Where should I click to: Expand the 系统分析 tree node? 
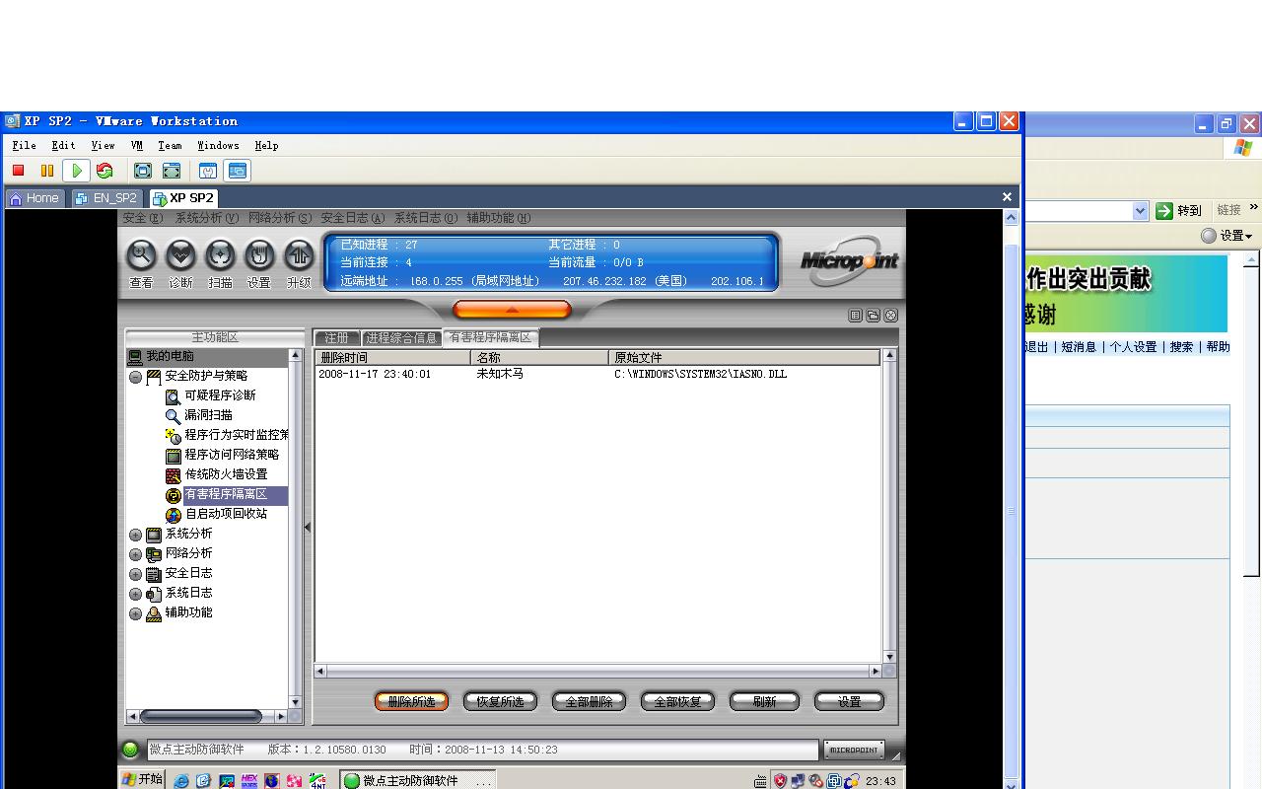pos(136,535)
